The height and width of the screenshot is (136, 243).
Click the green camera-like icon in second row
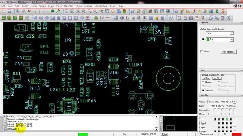tap(96, 18)
